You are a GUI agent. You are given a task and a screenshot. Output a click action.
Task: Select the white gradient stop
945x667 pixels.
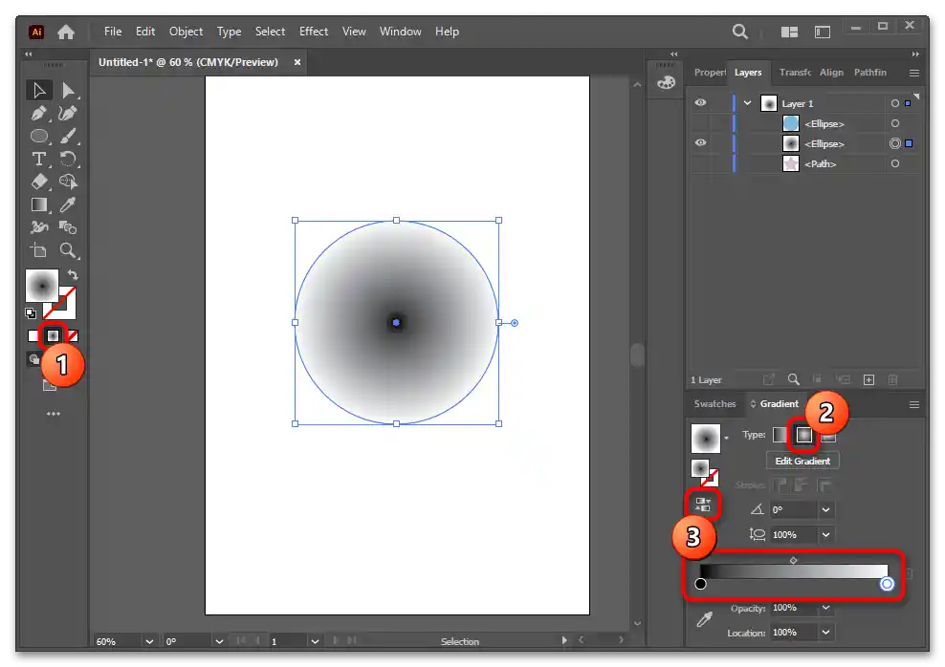887,584
